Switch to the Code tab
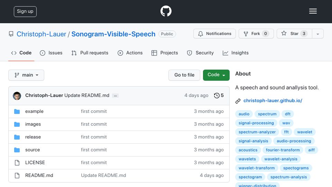 click(x=21, y=53)
